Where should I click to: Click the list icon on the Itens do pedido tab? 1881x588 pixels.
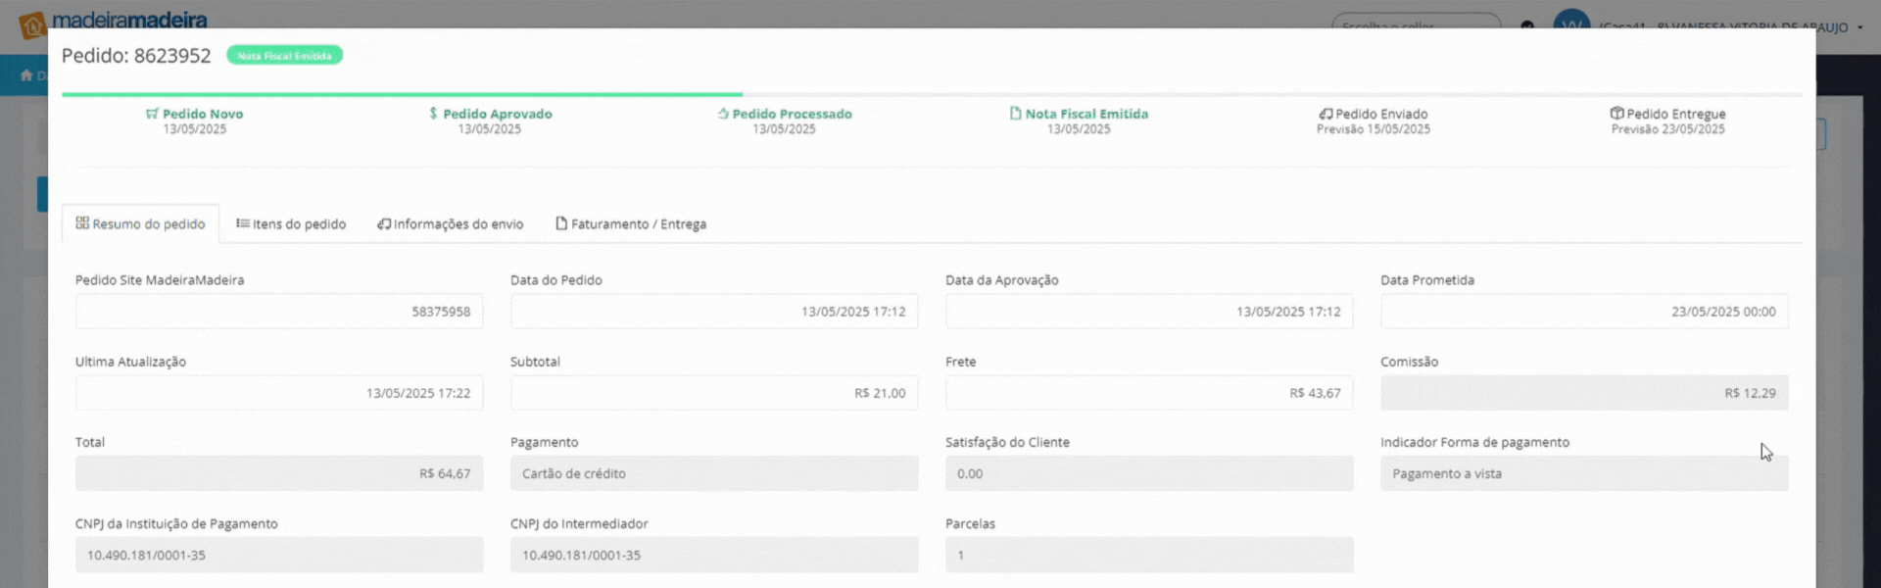point(243,223)
